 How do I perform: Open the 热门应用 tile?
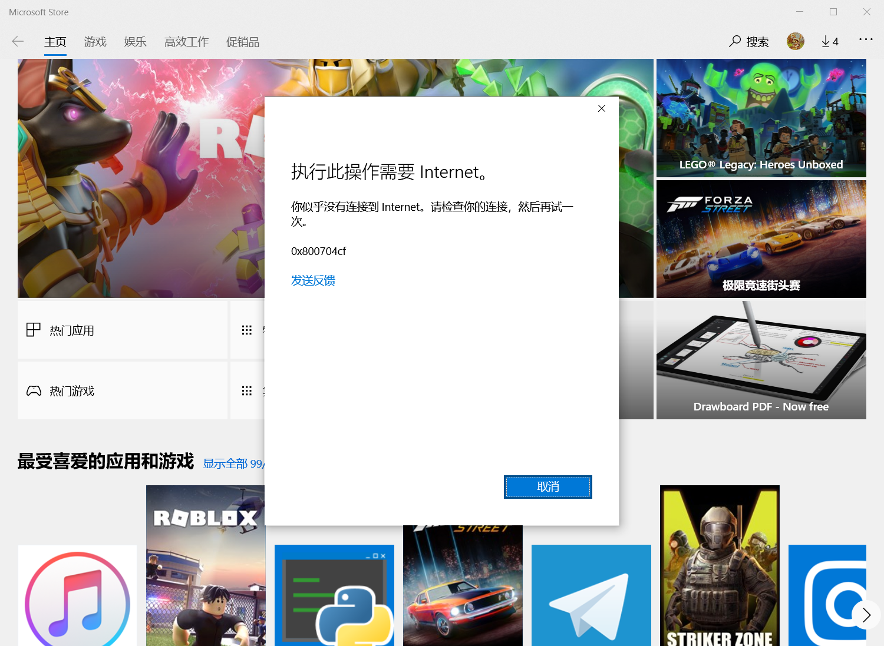[123, 330]
